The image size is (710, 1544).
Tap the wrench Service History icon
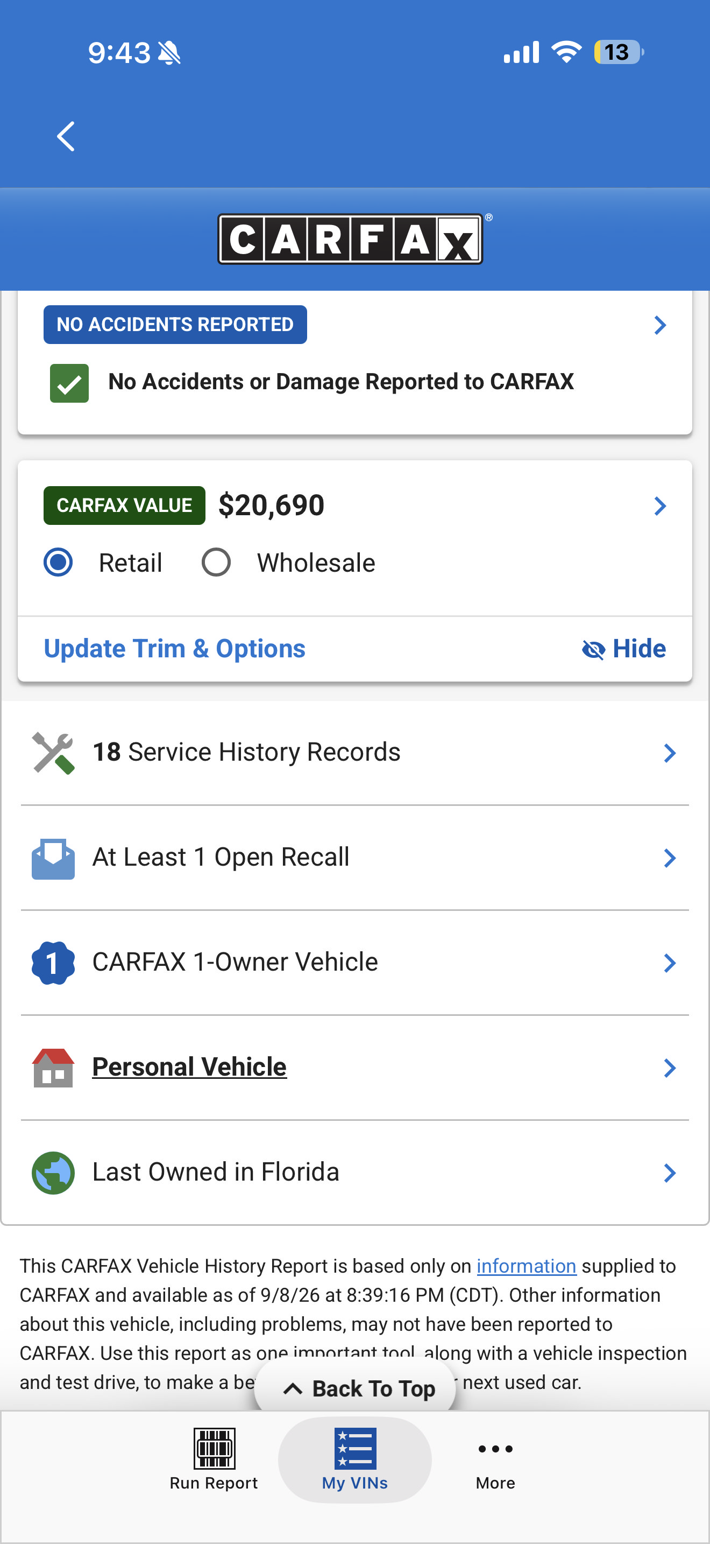[53, 753]
